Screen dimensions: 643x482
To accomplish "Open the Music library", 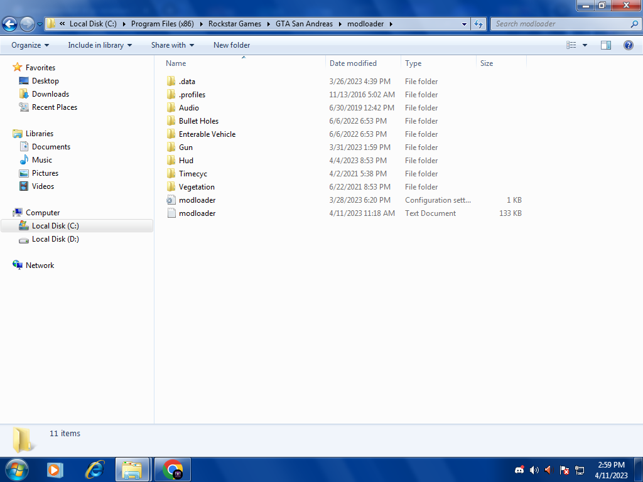I will click(42, 160).
